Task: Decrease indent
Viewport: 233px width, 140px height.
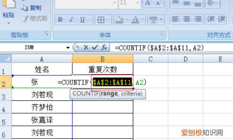Action: [x=210, y=19]
